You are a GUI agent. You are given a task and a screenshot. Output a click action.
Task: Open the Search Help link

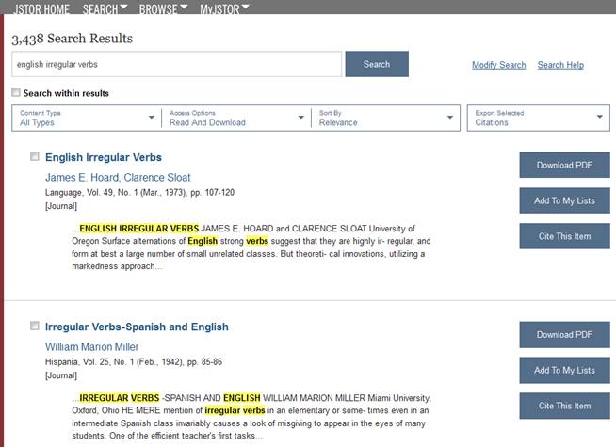[560, 65]
